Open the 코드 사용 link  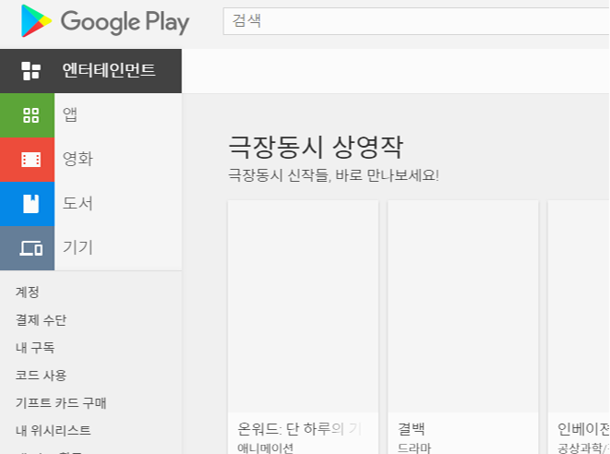(41, 375)
